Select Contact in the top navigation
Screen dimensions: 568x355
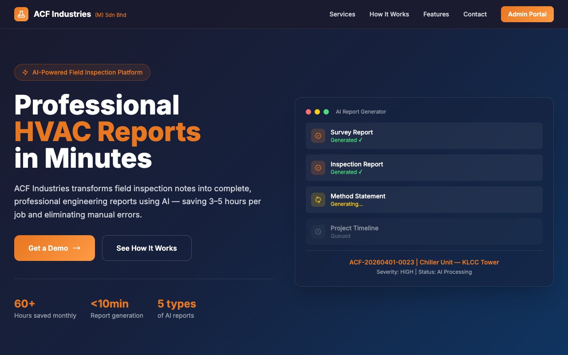pyautogui.click(x=475, y=14)
